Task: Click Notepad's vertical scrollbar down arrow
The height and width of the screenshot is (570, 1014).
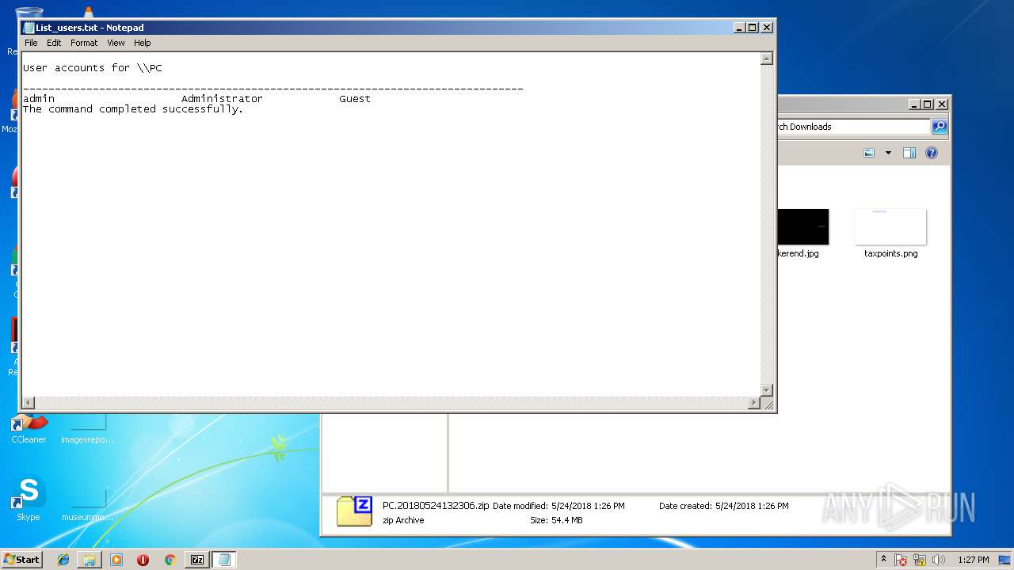Action: [766, 389]
